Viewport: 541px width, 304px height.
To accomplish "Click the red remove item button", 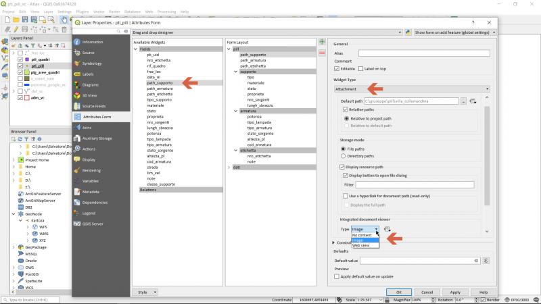I will (x=322, y=53).
